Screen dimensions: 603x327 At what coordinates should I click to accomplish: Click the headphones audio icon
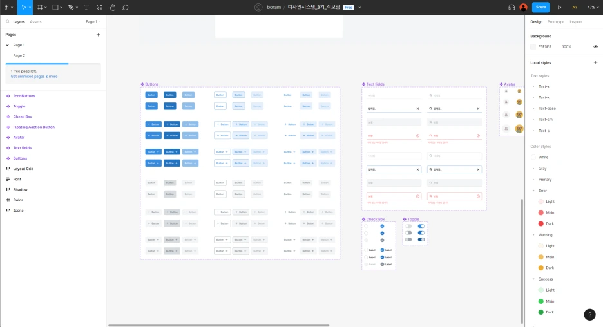point(512,7)
